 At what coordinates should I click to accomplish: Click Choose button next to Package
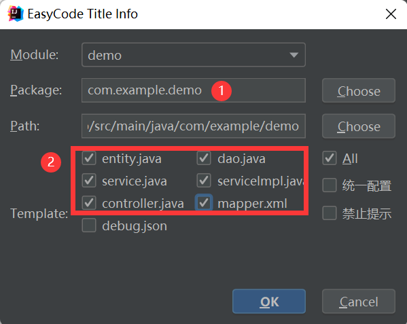coord(359,90)
